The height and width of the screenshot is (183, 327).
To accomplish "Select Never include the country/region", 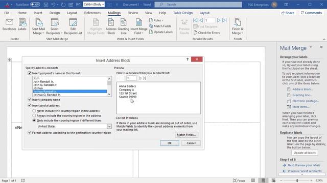I will [34, 111].
